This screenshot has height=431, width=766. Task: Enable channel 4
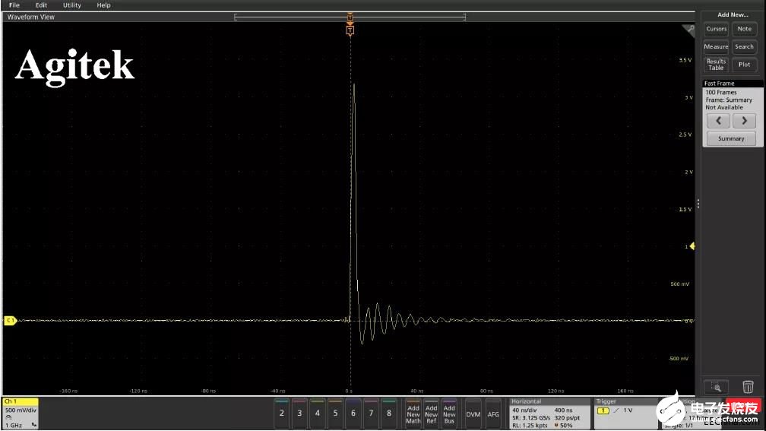pyautogui.click(x=318, y=414)
